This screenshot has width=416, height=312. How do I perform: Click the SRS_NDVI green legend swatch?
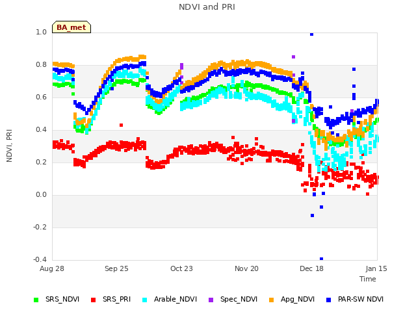(x=36, y=300)
